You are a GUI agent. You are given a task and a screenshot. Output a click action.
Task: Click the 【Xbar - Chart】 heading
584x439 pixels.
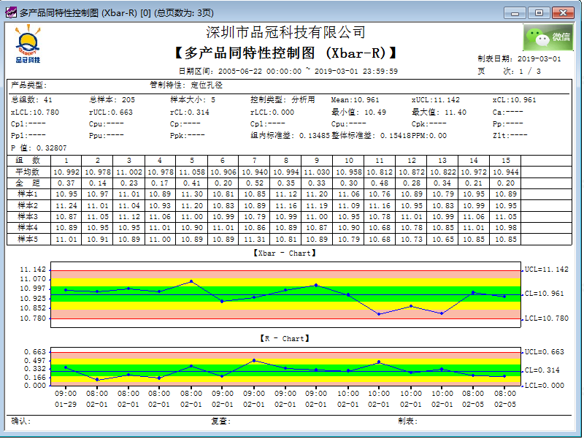pyautogui.click(x=285, y=253)
